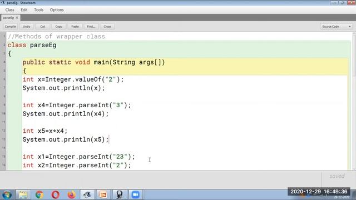Click line 'int x=Integer.valueOf("2");'
356x200 pixels.
click(73, 79)
